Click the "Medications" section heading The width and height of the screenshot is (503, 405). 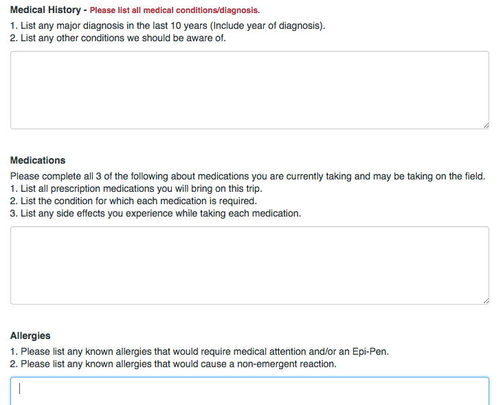coord(38,160)
